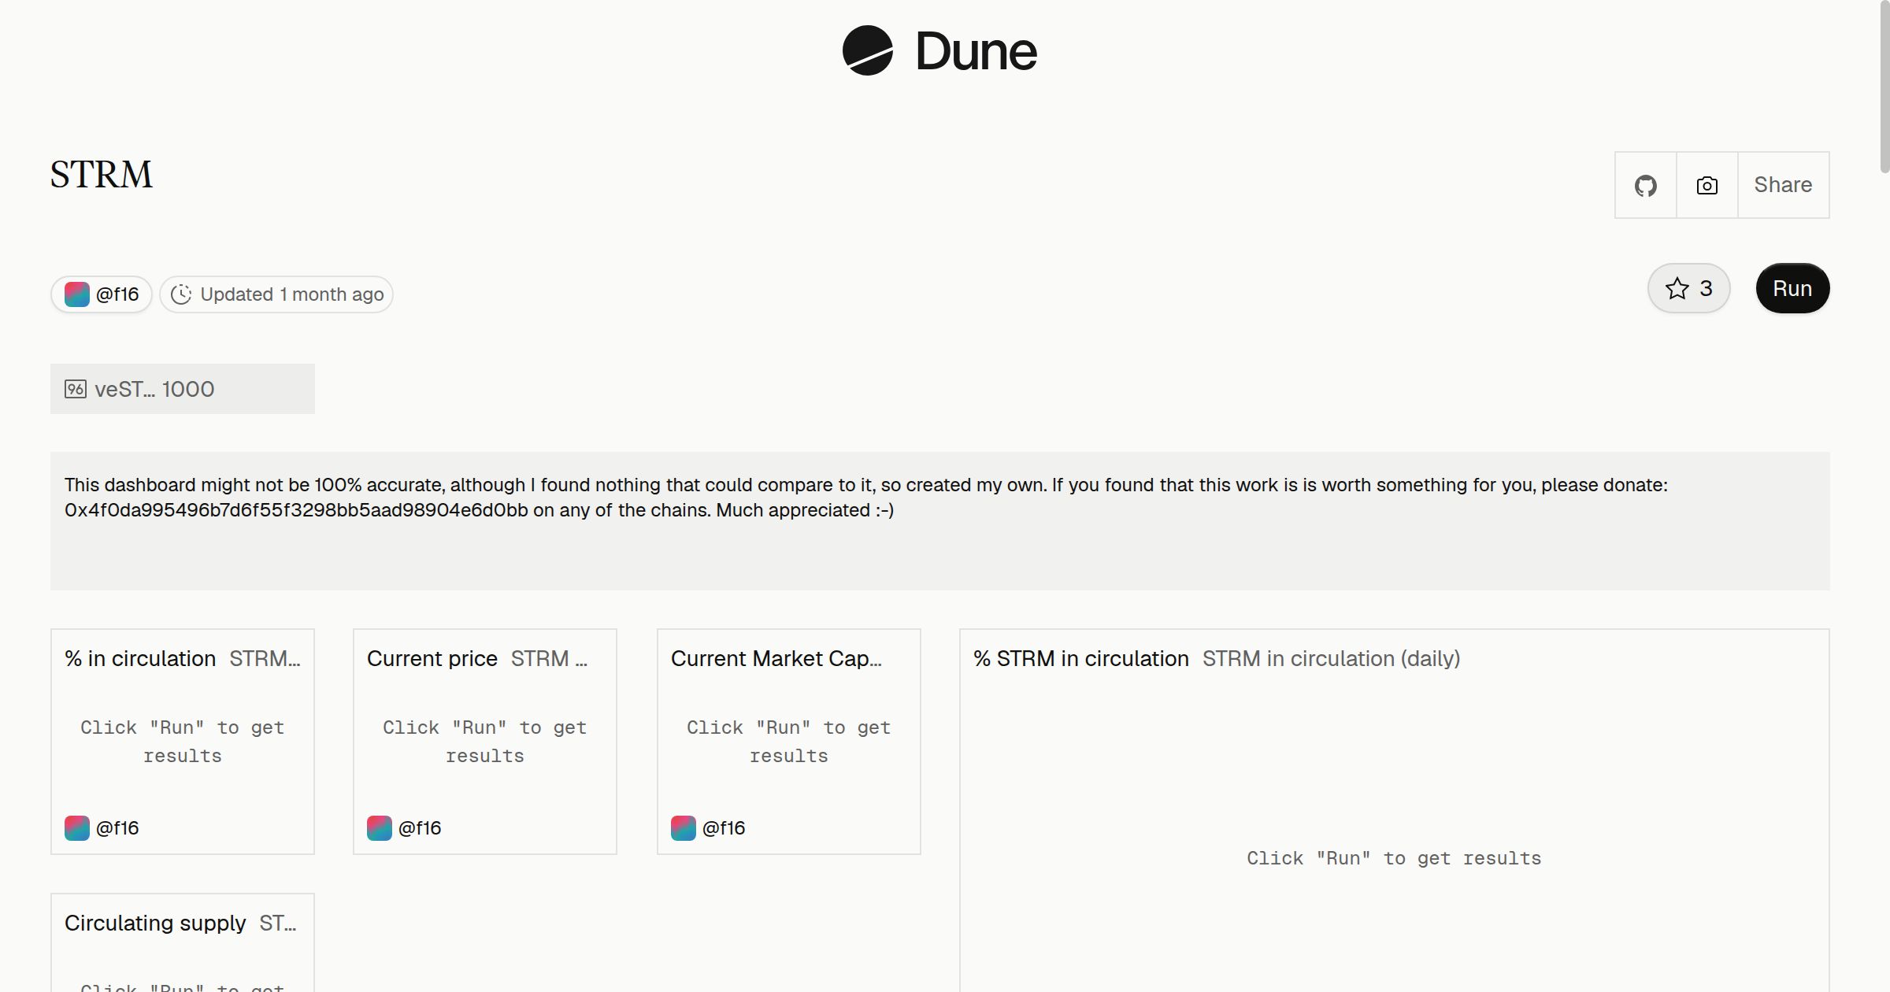Click @f16 avatar in % in circulation card
This screenshot has width=1890, height=992.
(77, 828)
